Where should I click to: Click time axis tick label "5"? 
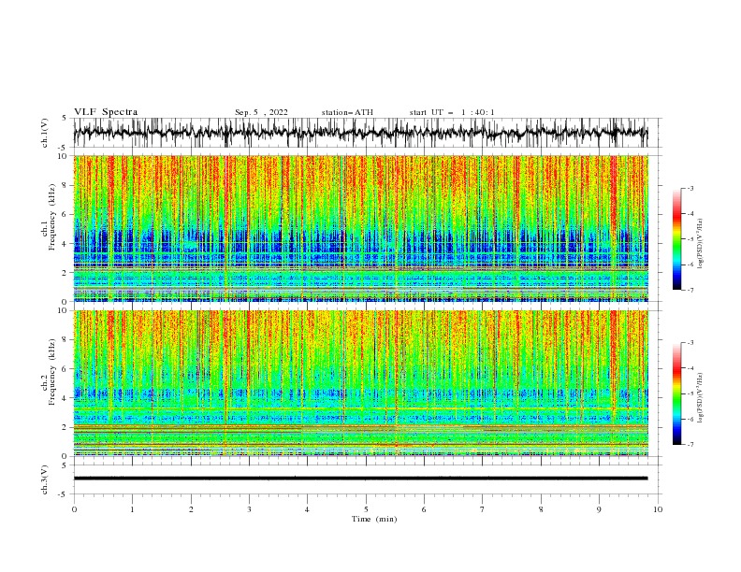click(x=366, y=509)
